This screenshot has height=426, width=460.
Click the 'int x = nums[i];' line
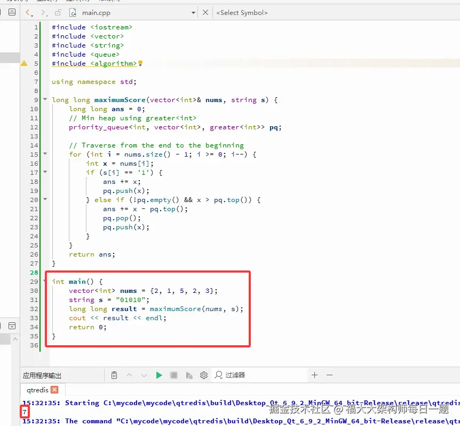(120, 164)
